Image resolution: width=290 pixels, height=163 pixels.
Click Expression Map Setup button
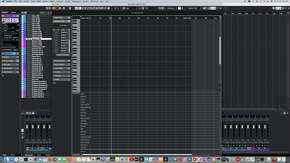[x=63, y=55]
